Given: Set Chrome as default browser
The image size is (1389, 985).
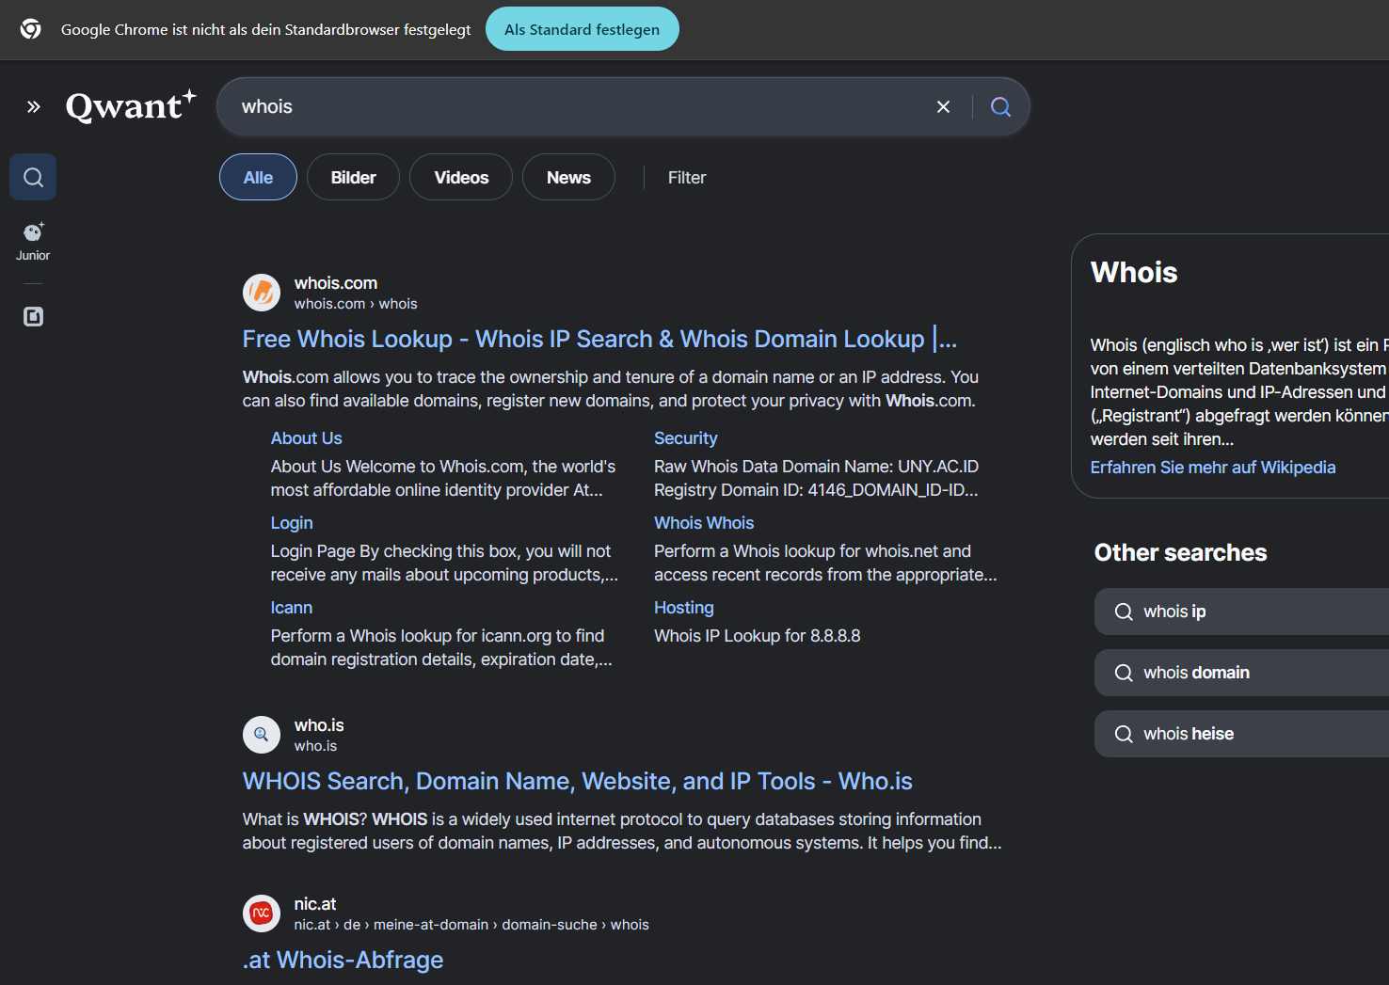Looking at the screenshot, I should [x=582, y=29].
